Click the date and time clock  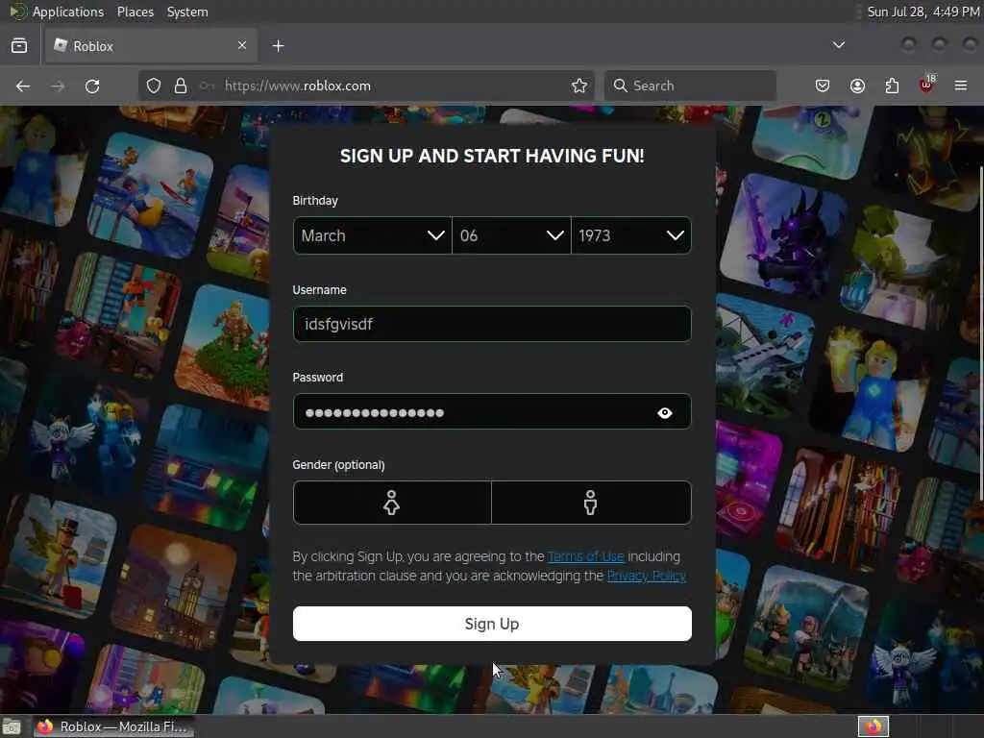coord(923,12)
